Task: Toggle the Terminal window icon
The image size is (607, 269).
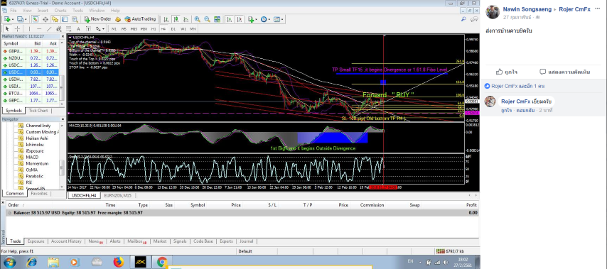Action: tap(65, 19)
